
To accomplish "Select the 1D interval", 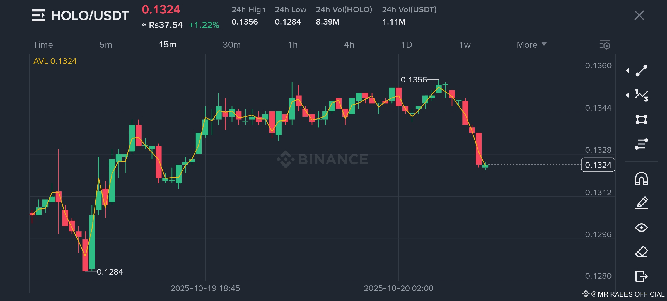I will [407, 45].
